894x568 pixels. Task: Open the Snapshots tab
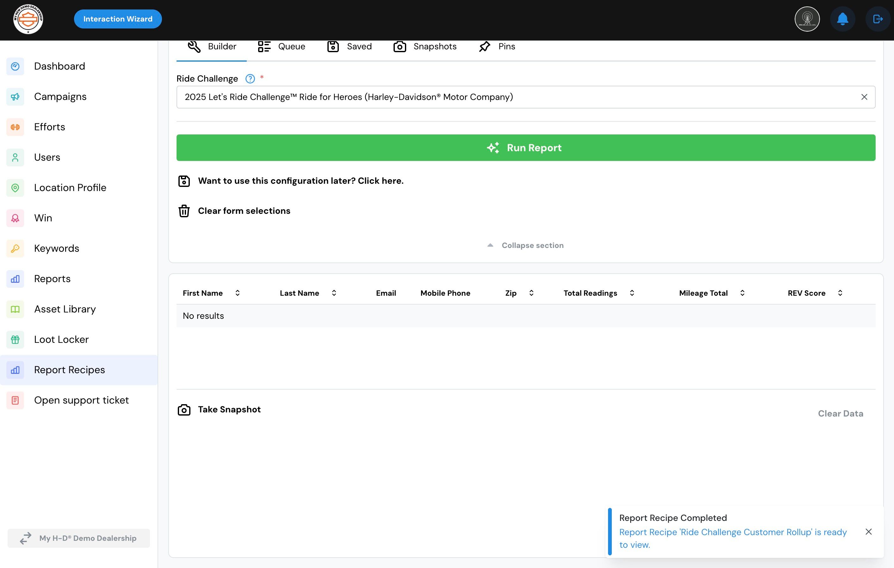tap(425, 47)
